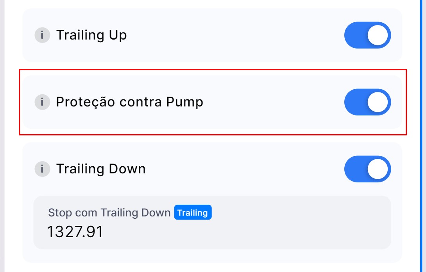Turn off Proteção contra Pump toggle

pyautogui.click(x=367, y=102)
